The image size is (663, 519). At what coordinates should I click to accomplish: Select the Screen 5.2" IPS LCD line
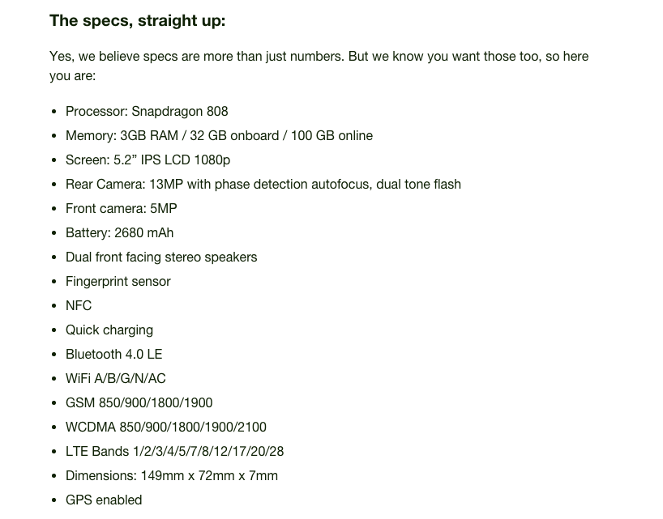tap(148, 160)
